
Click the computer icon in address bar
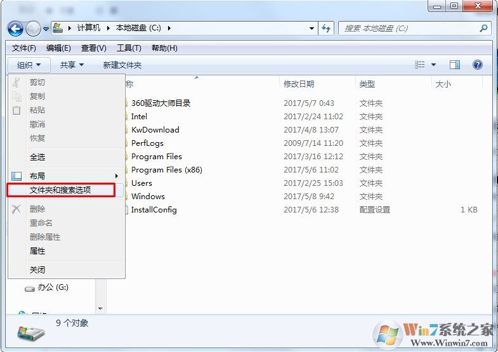(58, 28)
